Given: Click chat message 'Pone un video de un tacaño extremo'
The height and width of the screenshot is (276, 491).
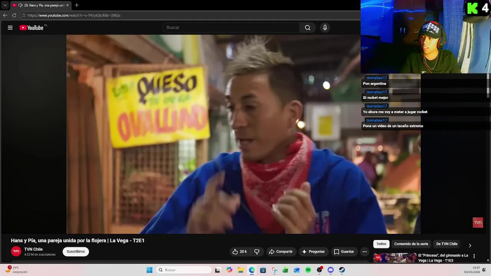Looking at the screenshot, I should [x=393, y=126].
